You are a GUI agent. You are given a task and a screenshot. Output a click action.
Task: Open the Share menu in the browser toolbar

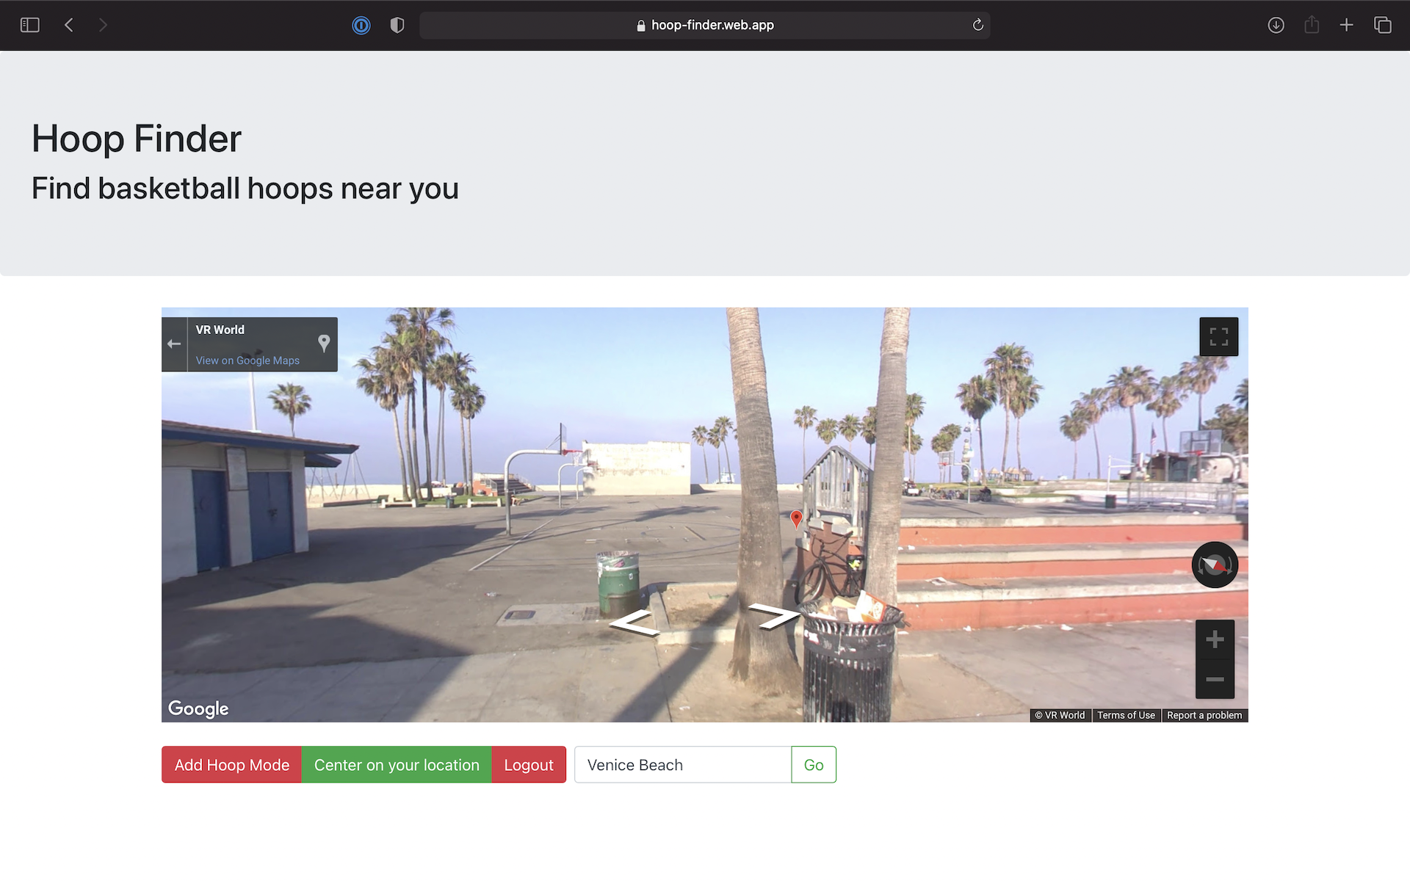[1312, 24]
